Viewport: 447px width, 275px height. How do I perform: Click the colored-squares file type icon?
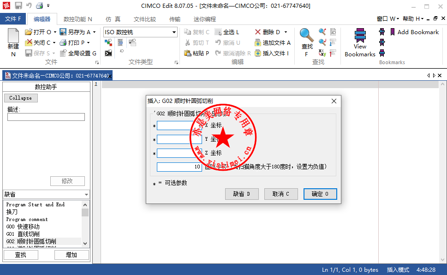click(x=108, y=43)
